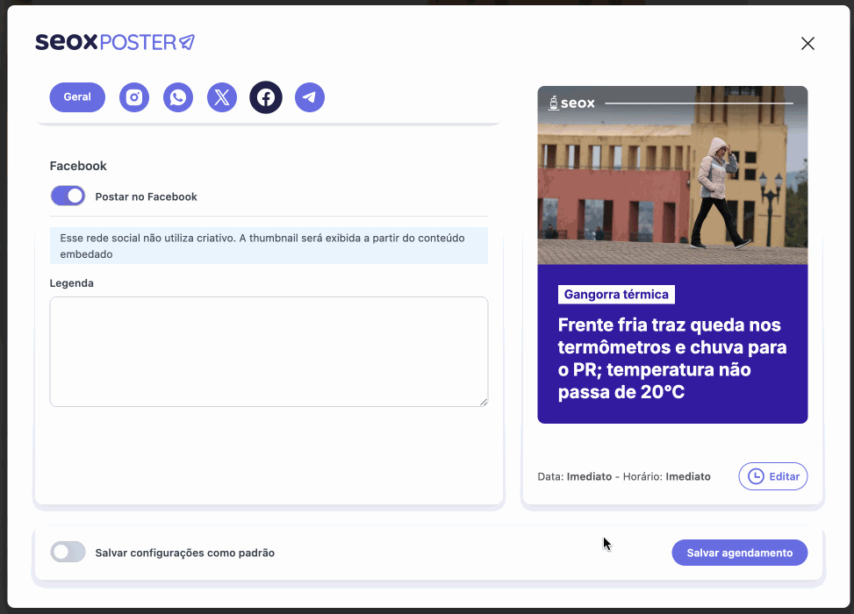Enable Salvar configurações como padrão switch
This screenshot has height=614, width=854.
coord(68,553)
